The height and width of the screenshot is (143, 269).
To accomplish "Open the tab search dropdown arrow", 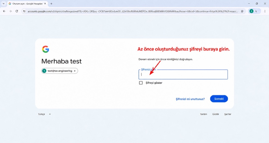I will pos(3,4).
